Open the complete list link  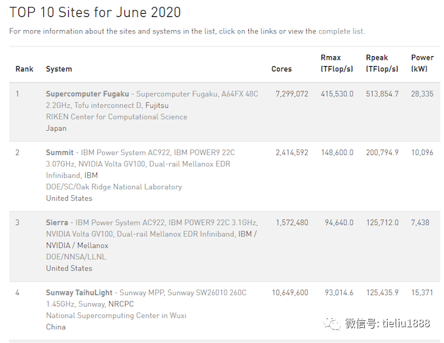point(341,31)
